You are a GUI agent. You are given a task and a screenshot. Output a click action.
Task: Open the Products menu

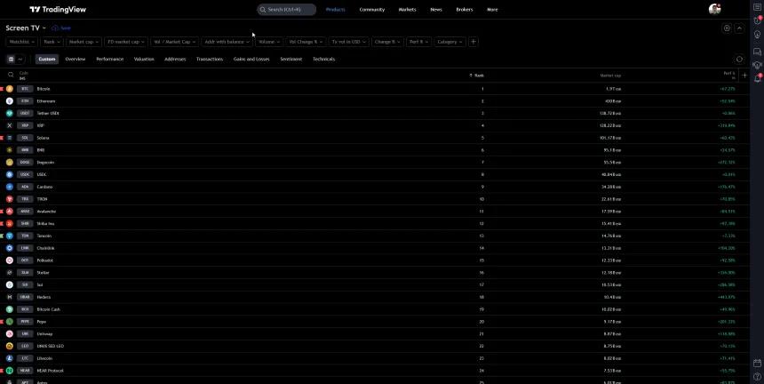point(335,9)
